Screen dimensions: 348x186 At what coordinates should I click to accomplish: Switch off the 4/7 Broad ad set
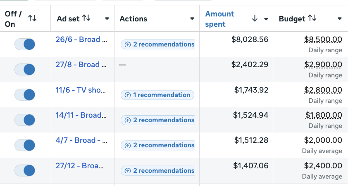(x=25, y=145)
